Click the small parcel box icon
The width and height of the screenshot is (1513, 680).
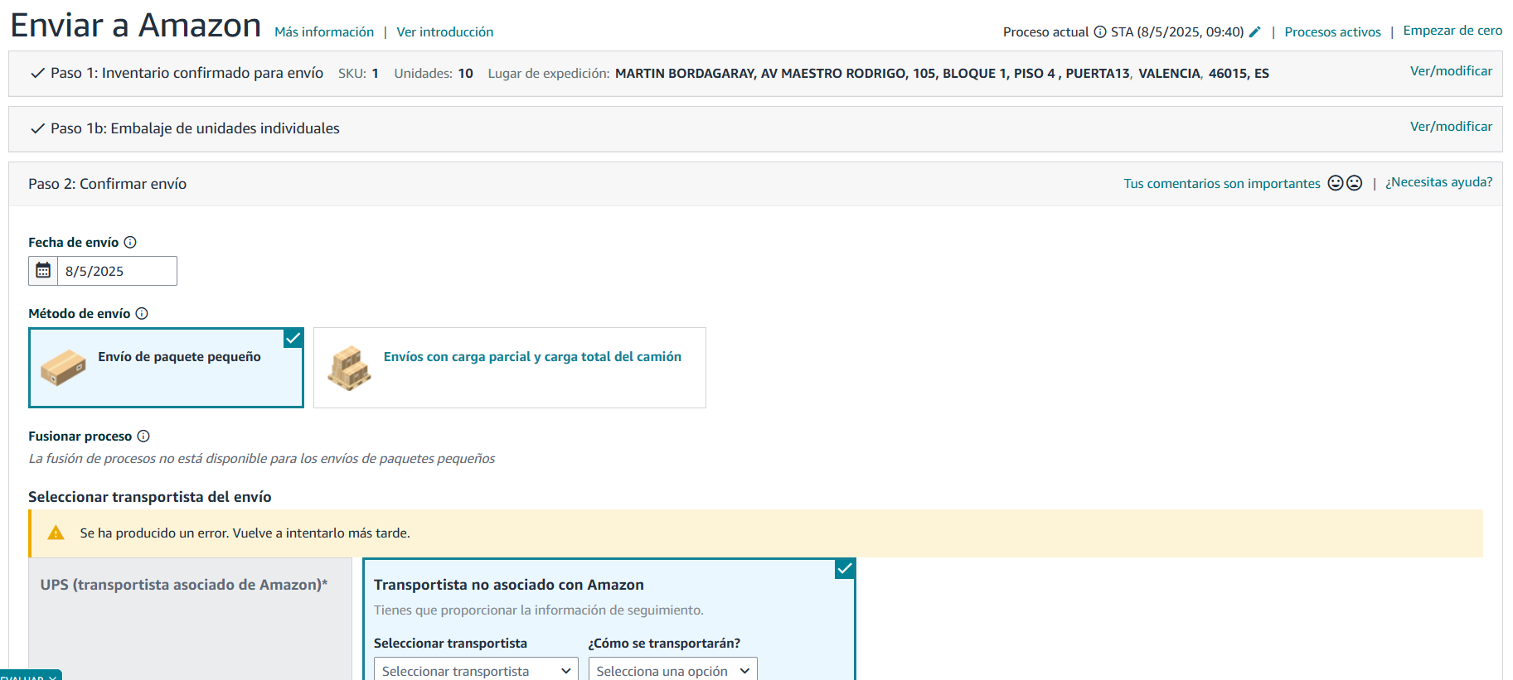pos(63,367)
